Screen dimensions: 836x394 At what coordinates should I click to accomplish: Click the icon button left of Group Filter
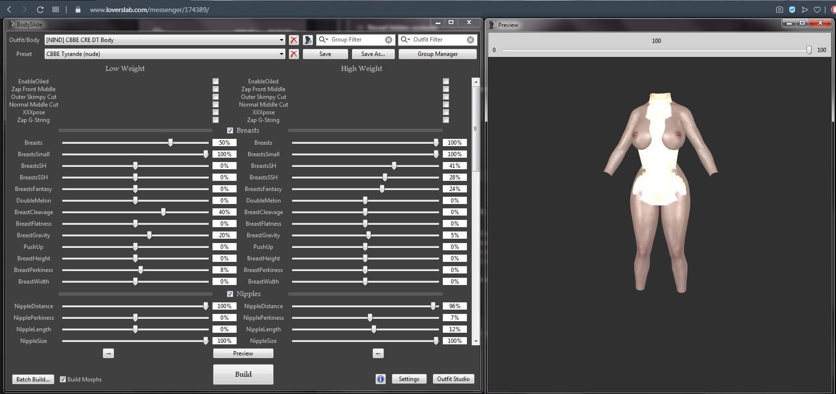pyautogui.click(x=308, y=40)
